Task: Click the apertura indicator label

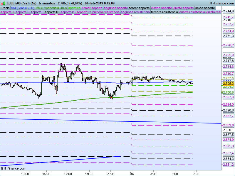Action: (74, 8)
